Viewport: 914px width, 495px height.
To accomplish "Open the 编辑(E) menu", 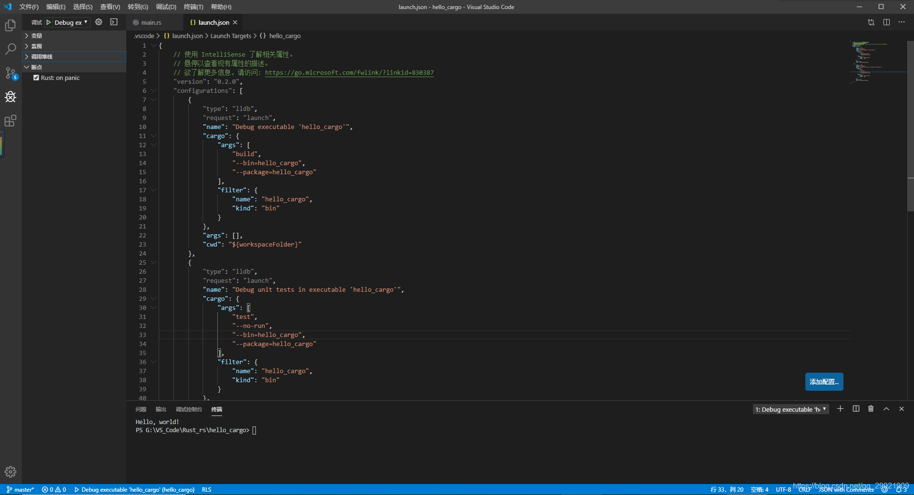I will tap(56, 7).
